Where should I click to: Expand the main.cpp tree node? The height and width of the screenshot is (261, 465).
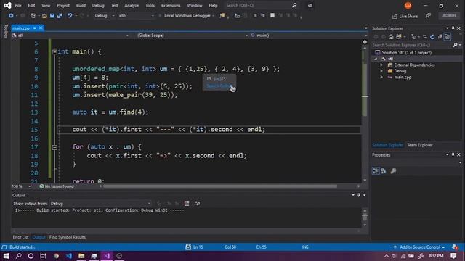[x=381, y=78]
